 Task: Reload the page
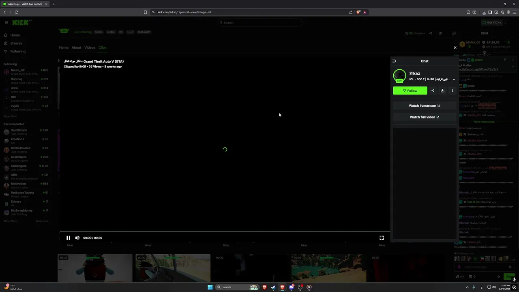[x=17, y=12]
